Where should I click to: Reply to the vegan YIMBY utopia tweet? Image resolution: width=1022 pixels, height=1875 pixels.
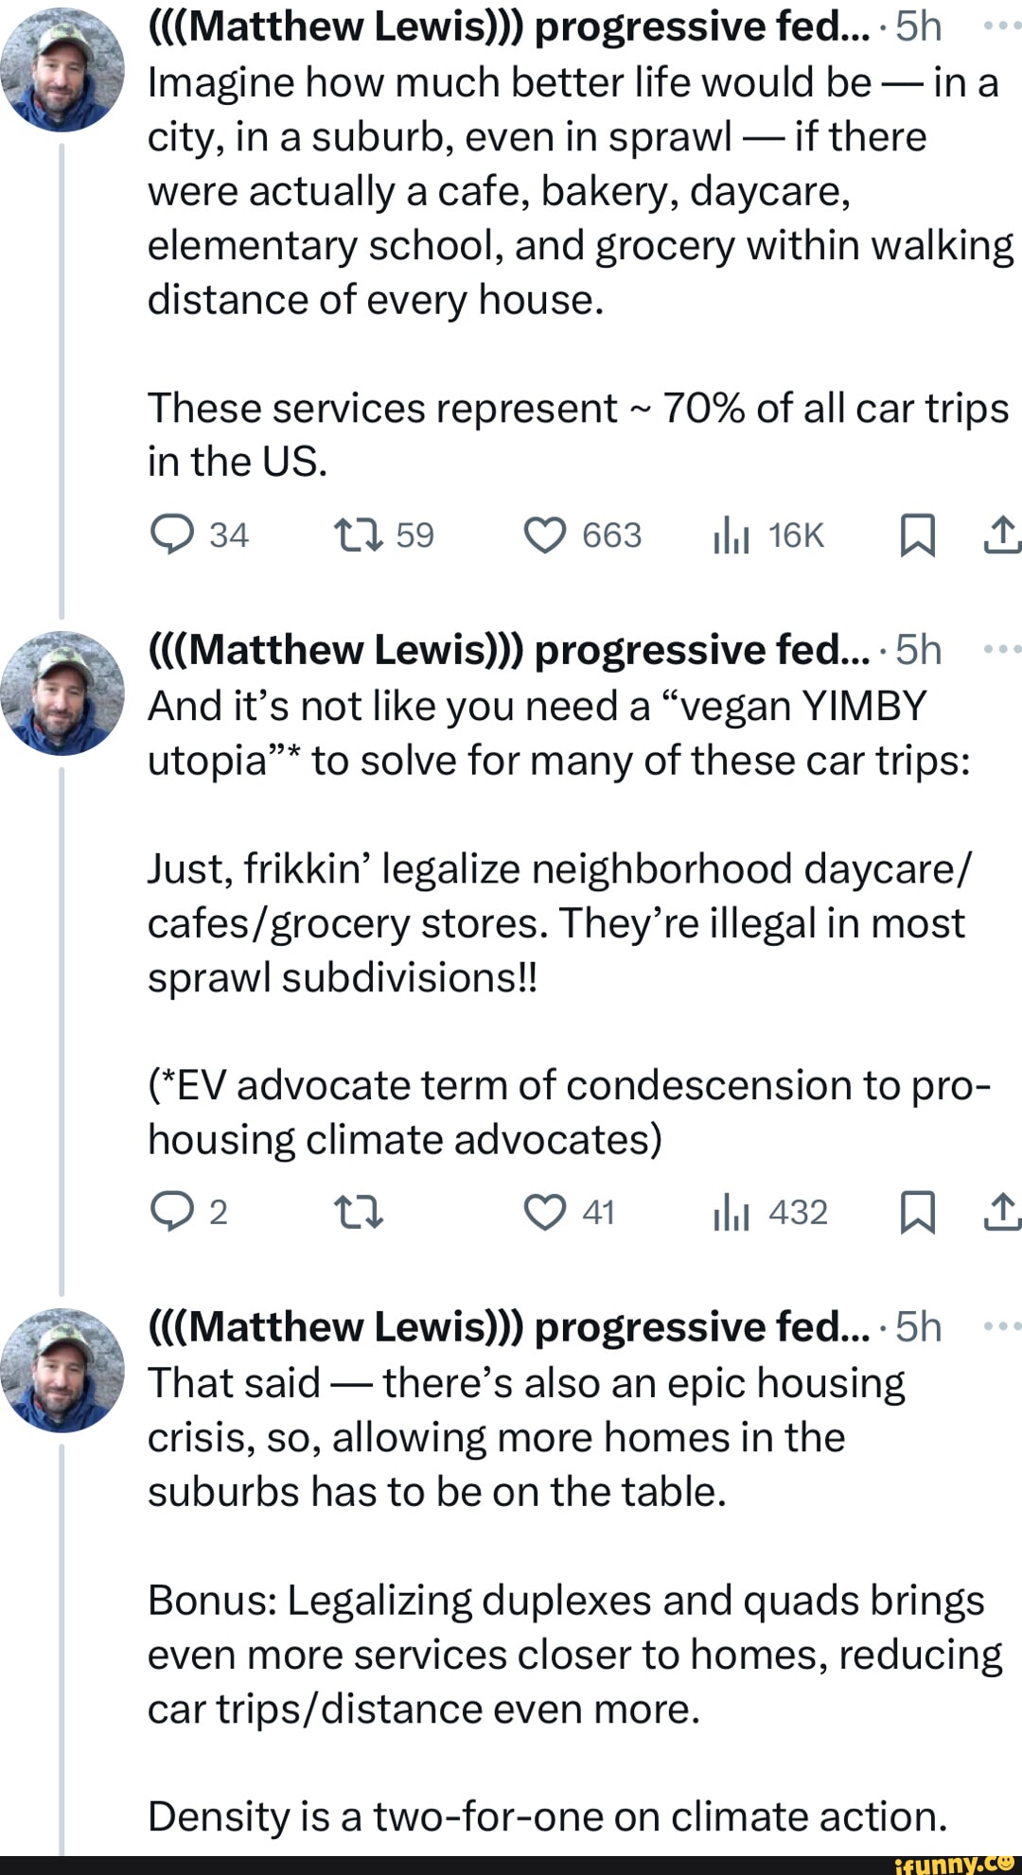point(171,1212)
